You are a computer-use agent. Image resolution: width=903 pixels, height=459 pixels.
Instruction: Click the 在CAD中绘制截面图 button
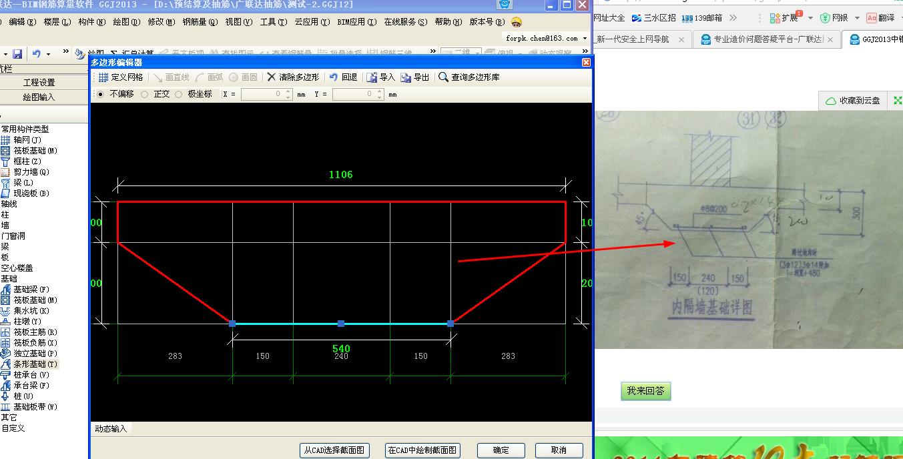pos(423,450)
